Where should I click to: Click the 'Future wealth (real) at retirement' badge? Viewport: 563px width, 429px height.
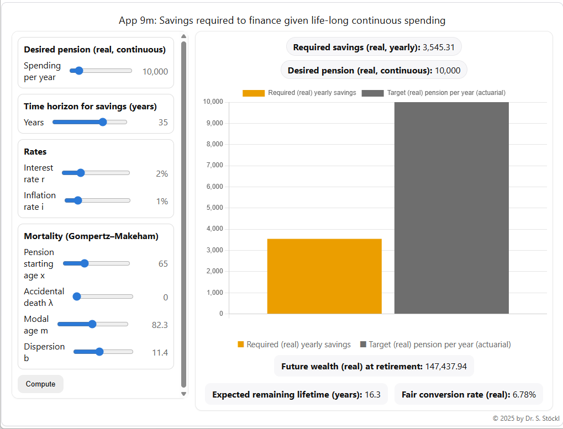pos(374,366)
